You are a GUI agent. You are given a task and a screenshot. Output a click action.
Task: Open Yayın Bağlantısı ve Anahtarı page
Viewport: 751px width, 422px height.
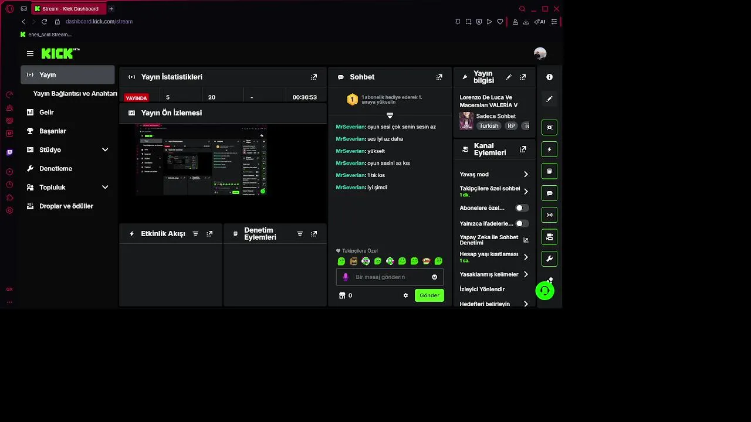(75, 93)
